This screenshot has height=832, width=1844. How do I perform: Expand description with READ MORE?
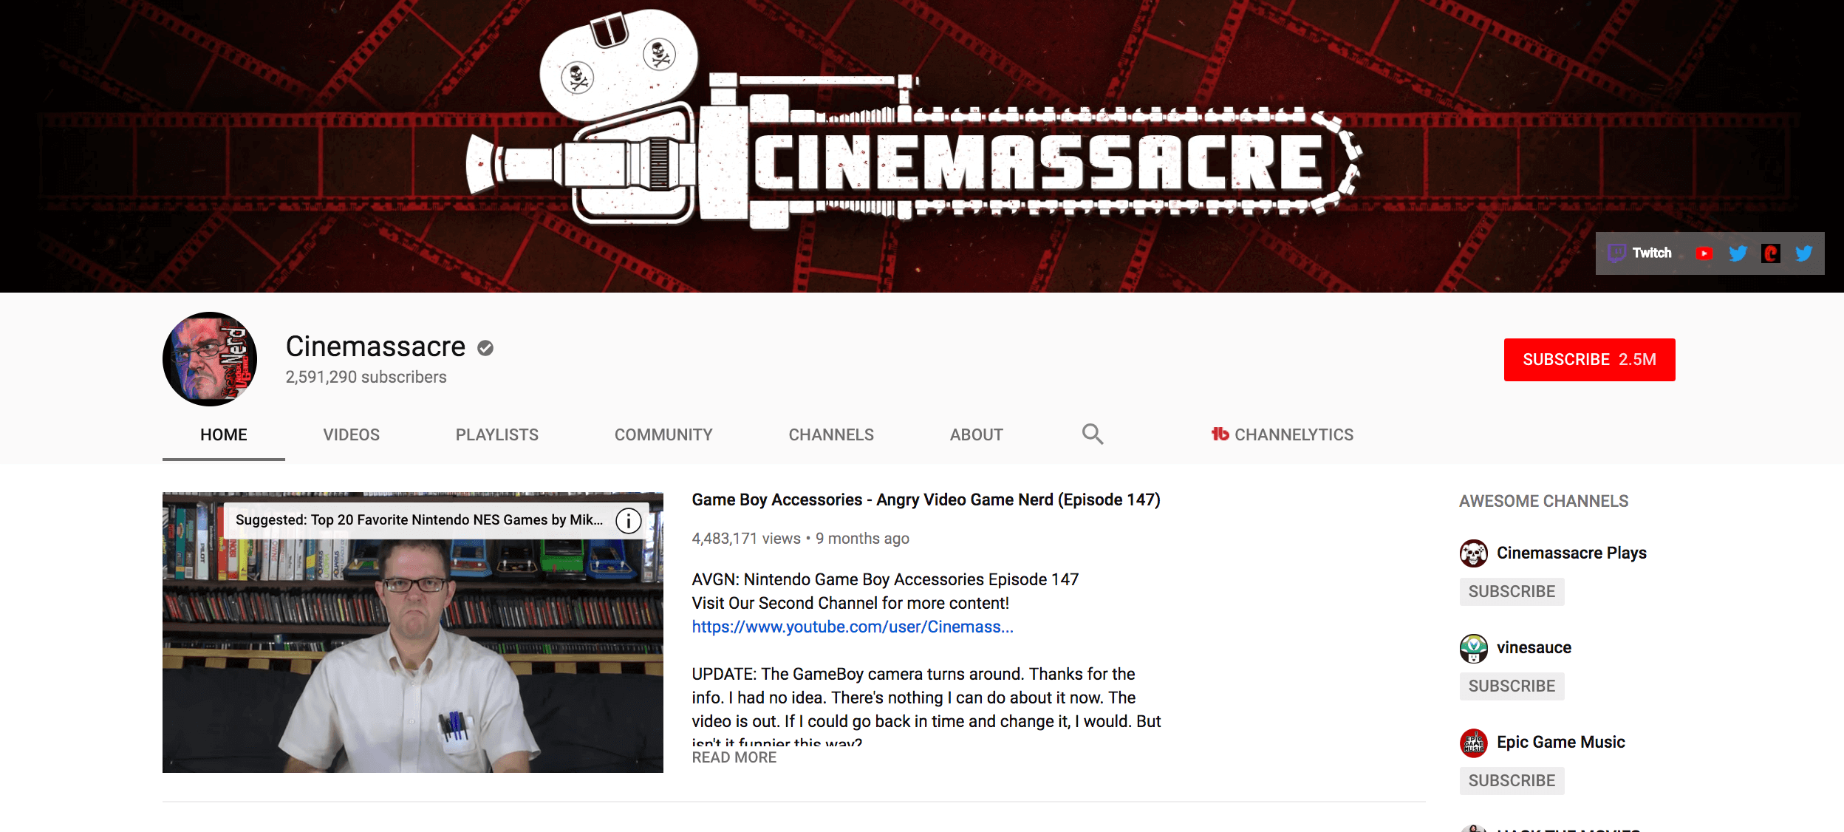point(734,757)
